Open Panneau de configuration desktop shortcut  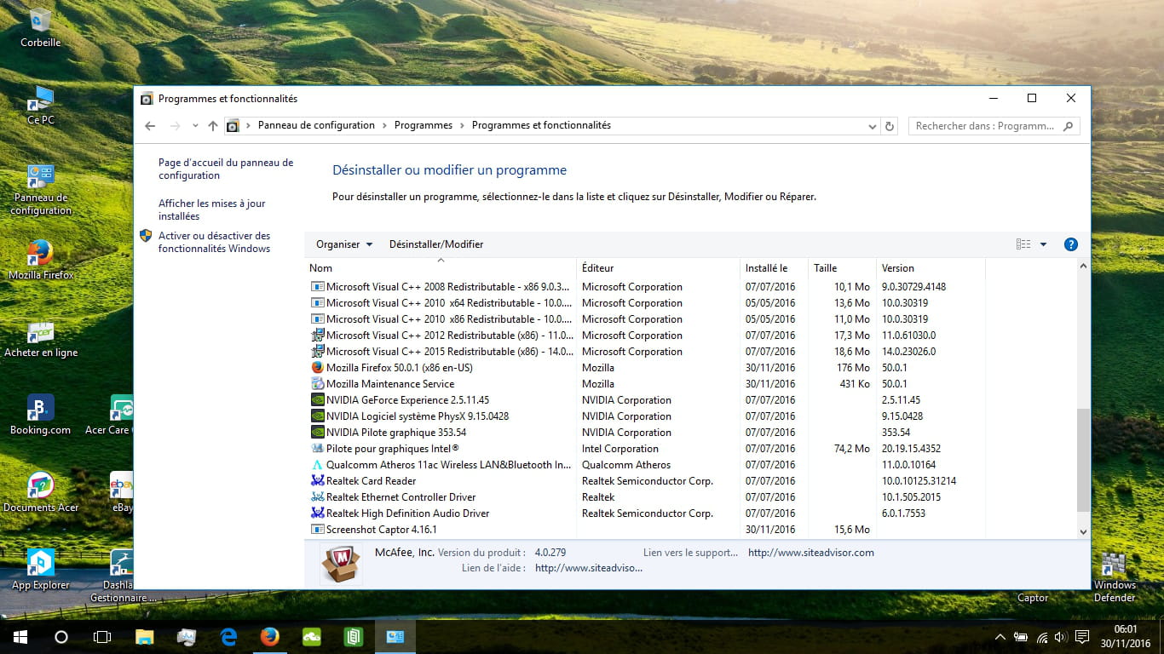point(40,189)
